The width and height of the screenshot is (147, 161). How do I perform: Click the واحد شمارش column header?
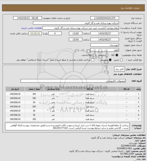click(53, 89)
